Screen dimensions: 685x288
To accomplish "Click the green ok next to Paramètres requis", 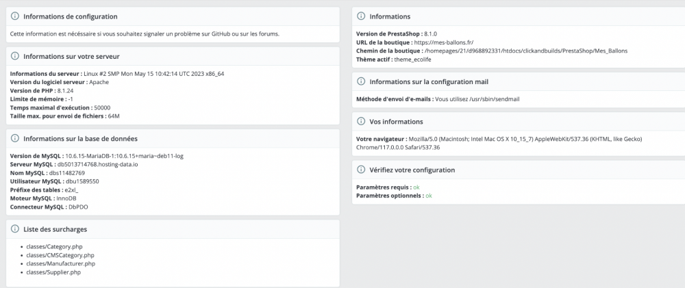I will (416, 187).
